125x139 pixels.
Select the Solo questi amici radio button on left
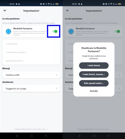(x=56, y=61)
